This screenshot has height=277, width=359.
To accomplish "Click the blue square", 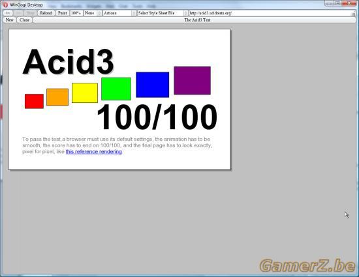I will pos(153,85).
